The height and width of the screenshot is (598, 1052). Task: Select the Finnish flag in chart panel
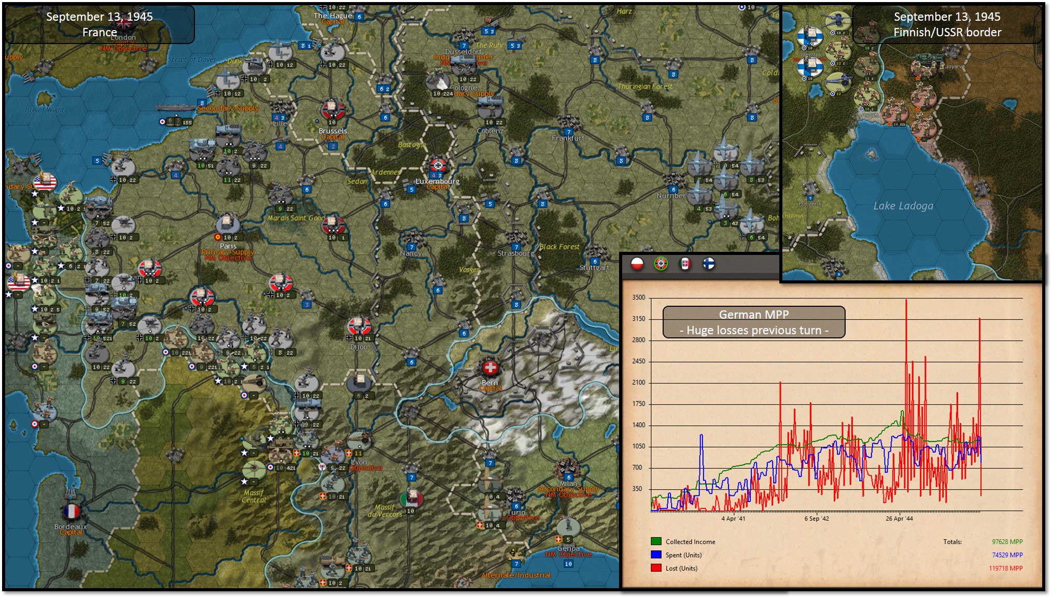(x=708, y=264)
